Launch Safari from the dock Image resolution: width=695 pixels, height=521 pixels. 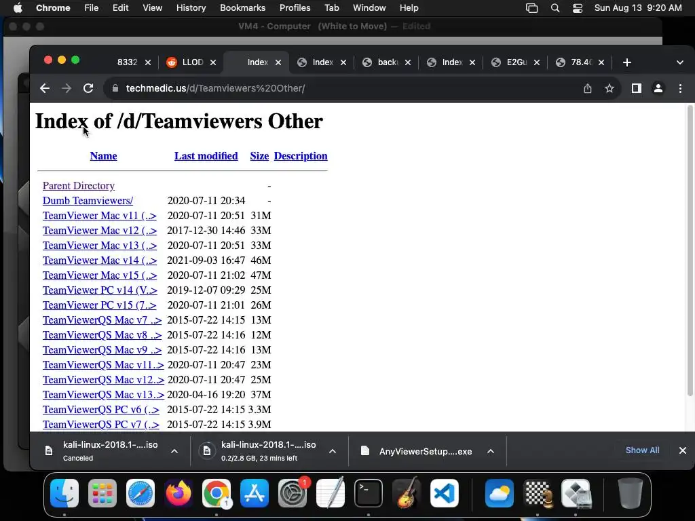point(140,493)
